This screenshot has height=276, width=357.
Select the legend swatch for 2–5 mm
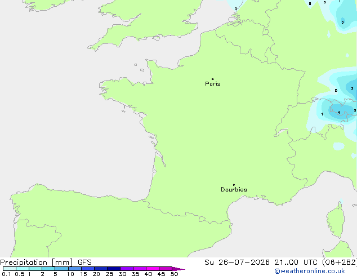[48, 269]
